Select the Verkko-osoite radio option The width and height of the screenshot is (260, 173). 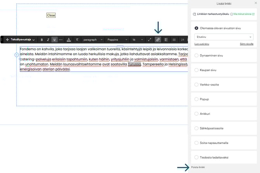pos(196,85)
